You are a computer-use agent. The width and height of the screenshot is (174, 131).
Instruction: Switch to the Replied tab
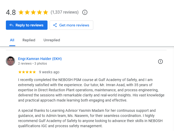29,40
